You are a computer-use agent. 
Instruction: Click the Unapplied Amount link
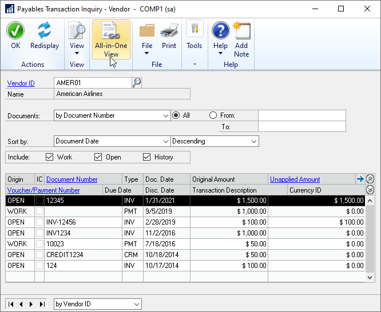pyautogui.click(x=295, y=179)
